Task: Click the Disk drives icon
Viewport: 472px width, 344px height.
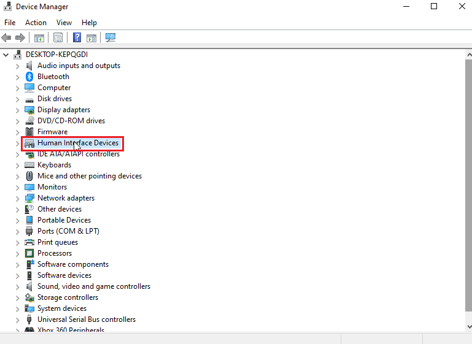Action: click(29, 99)
